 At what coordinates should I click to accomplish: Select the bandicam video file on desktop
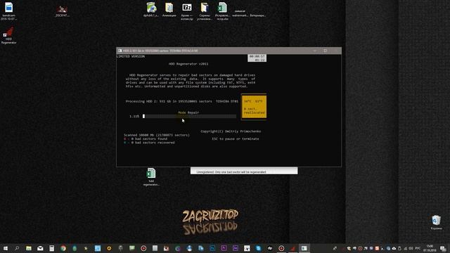8,11
